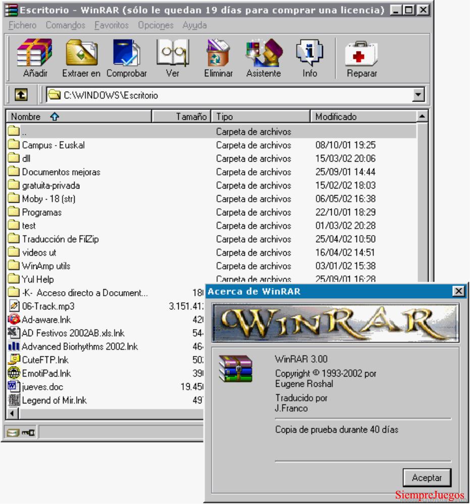This screenshot has height=504, width=470.
Task: Click the 3.151.41 size value of 06-Track.mp3
Action: (x=186, y=306)
